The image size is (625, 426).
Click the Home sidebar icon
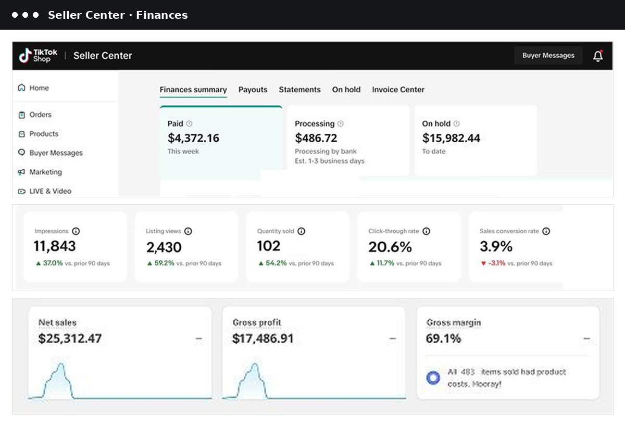(21, 88)
